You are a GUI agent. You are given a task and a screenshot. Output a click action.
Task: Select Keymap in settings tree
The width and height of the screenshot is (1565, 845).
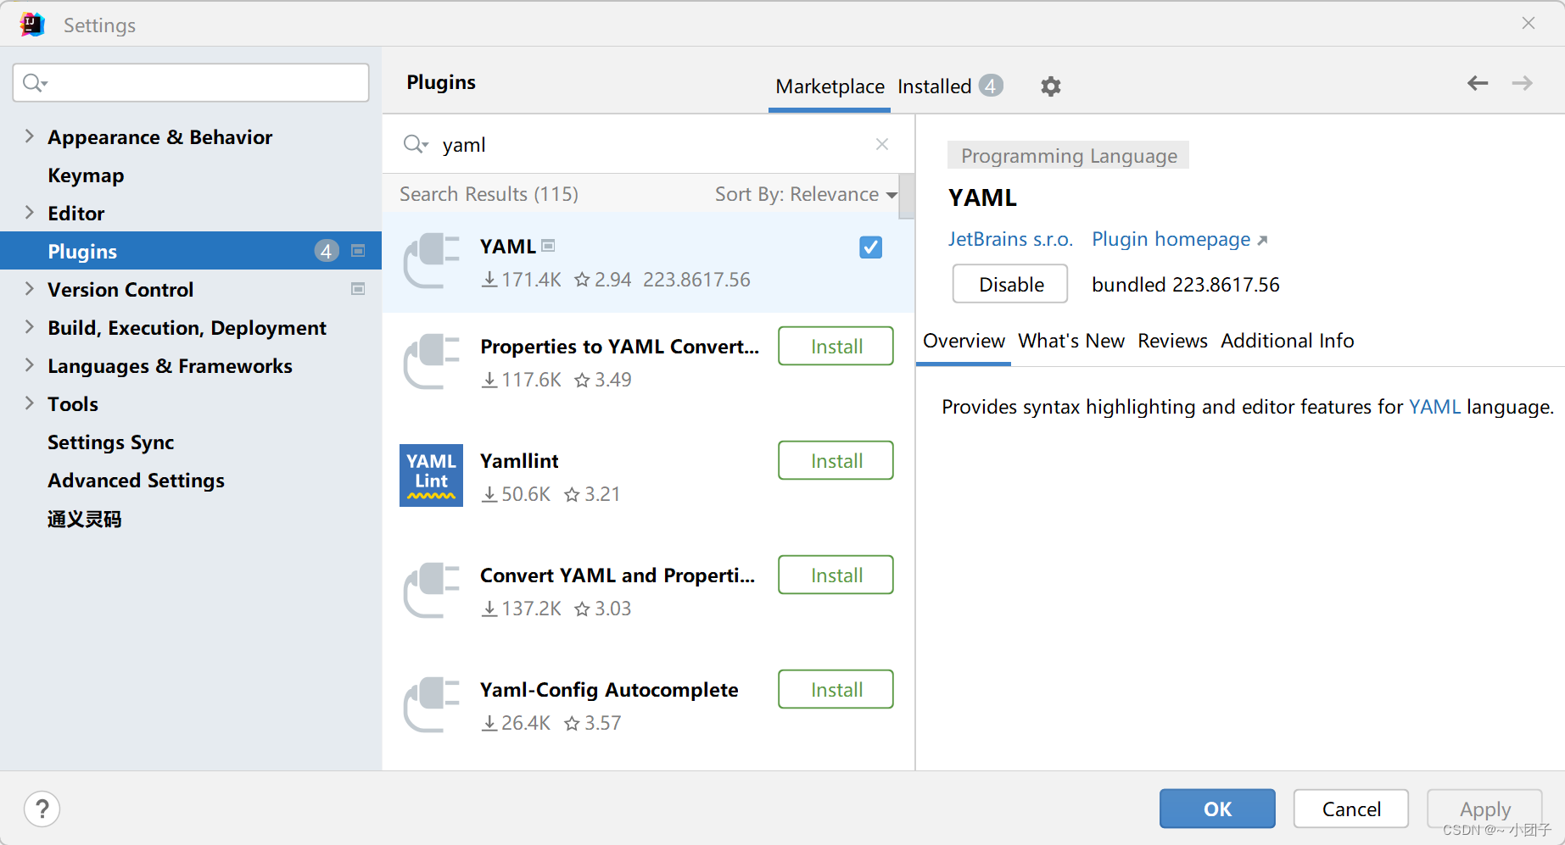coord(86,175)
